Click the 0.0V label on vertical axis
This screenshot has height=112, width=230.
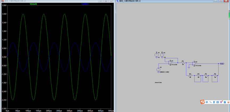4,57
